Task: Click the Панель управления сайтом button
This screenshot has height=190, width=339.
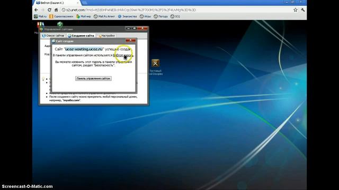Action: tap(93, 79)
